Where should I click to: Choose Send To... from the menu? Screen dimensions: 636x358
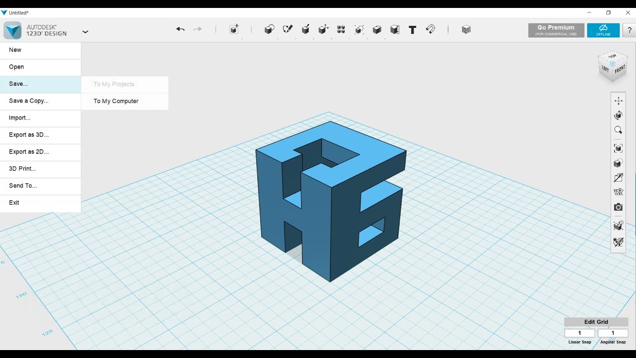[x=40, y=185]
